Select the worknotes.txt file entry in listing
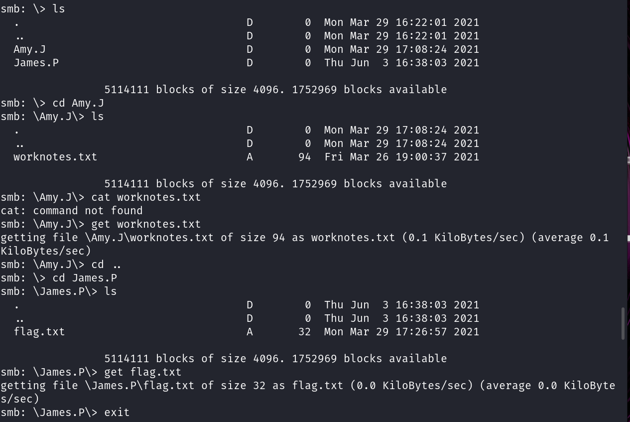This screenshot has width=630, height=422. (x=55, y=157)
